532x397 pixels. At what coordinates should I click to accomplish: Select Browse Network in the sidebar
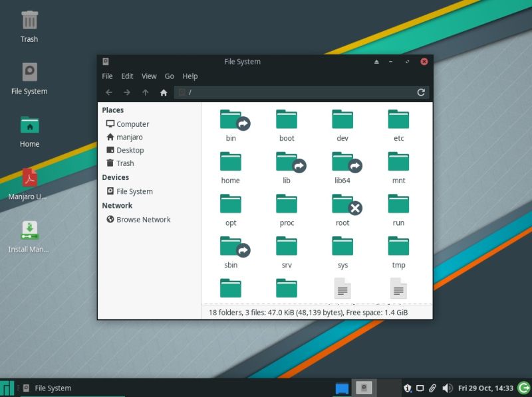coord(143,219)
